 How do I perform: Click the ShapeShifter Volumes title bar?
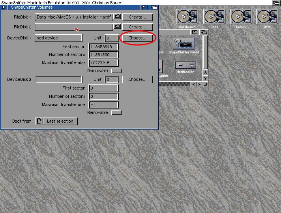pos(74,7)
